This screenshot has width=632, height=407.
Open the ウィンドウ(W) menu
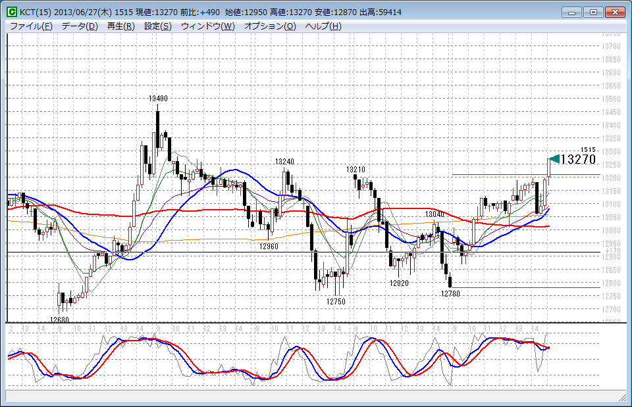coord(207,26)
